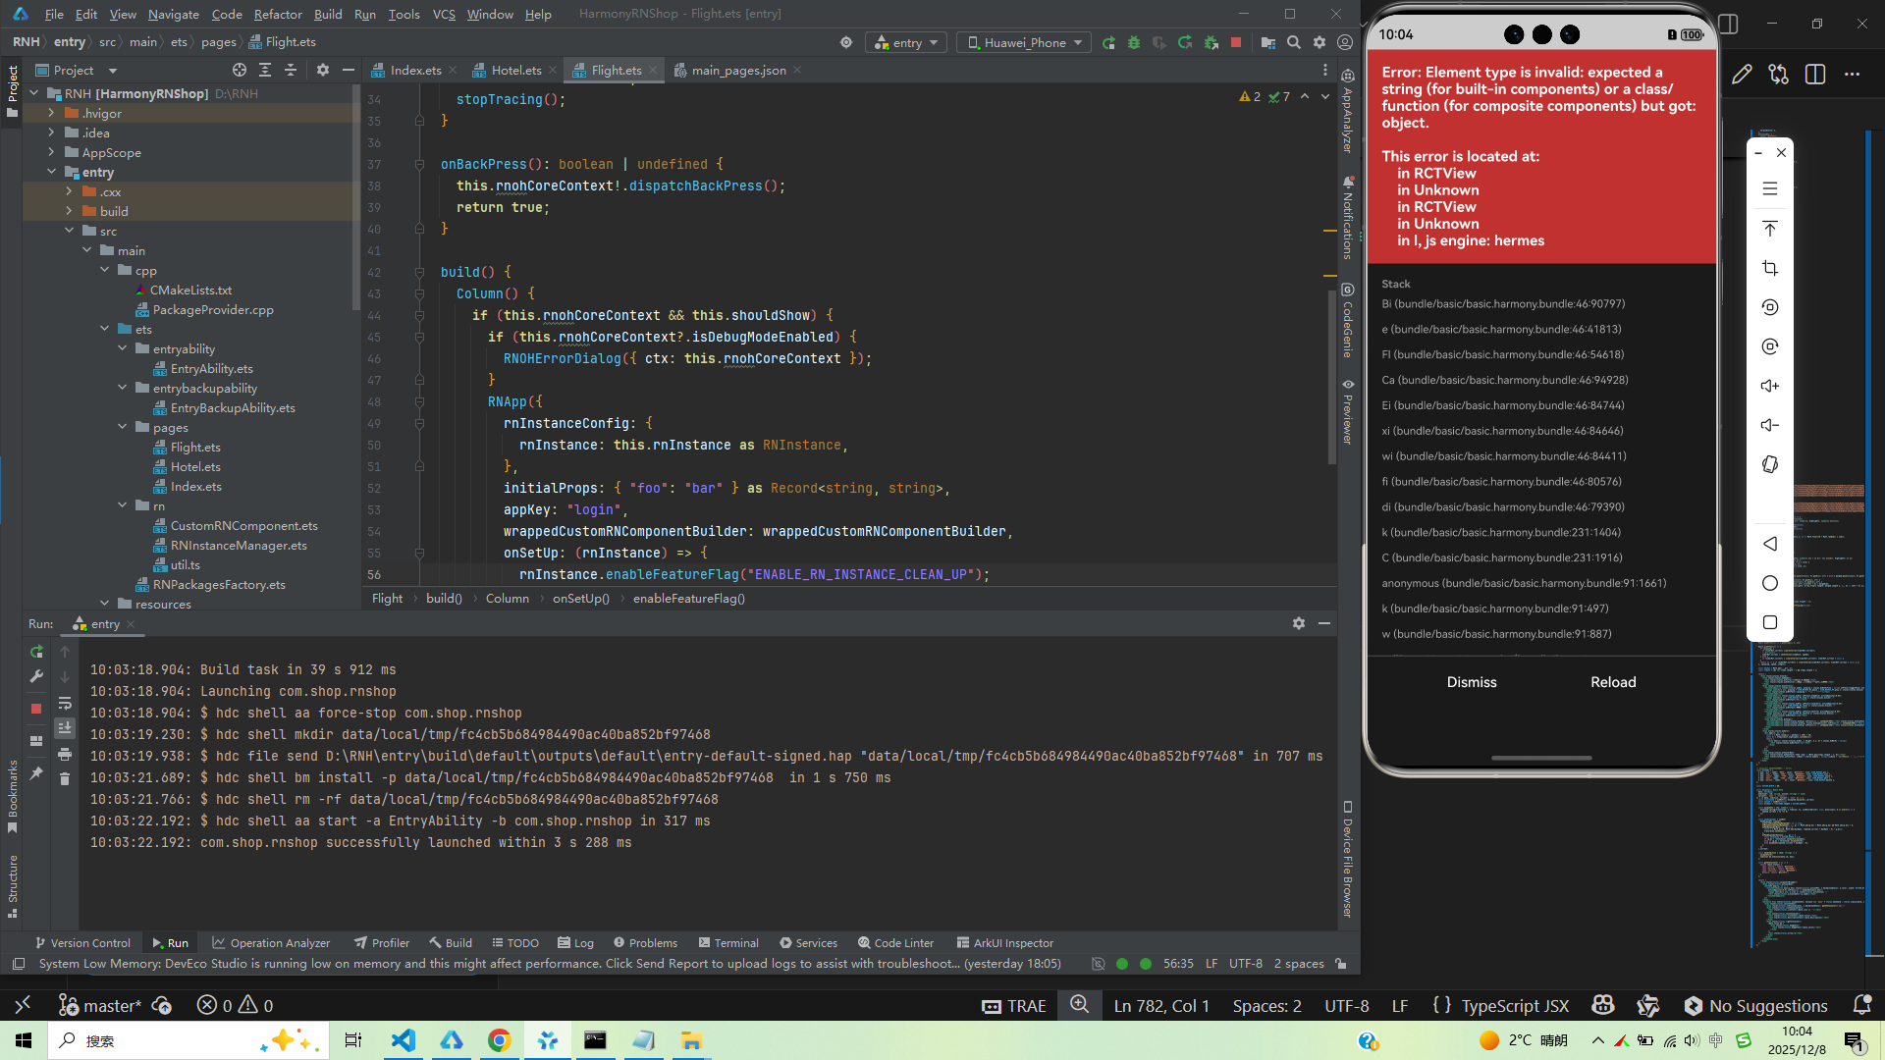Image resolution: width=1885 pixels, height=1060 pixels.
Task: Toggle pin tab in the Run panel
Action: point(36,774)
